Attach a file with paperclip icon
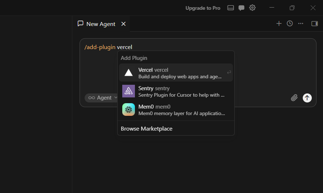Screen dimensions: 323x193 click(x=294, y=98)
